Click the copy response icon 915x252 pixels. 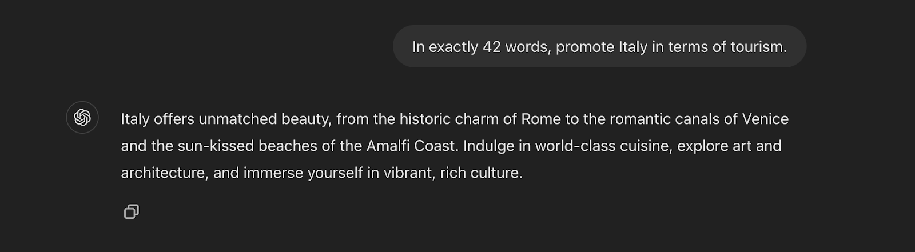tap(132, 212)
